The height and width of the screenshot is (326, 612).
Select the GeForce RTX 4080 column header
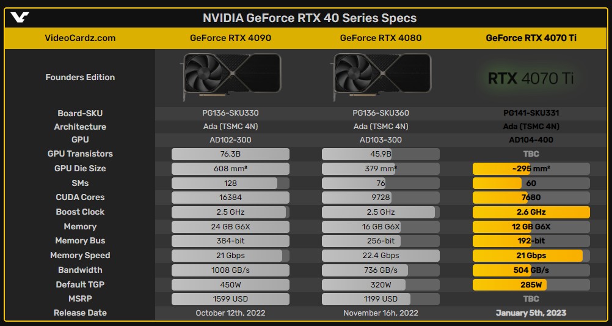coord(381,38)
